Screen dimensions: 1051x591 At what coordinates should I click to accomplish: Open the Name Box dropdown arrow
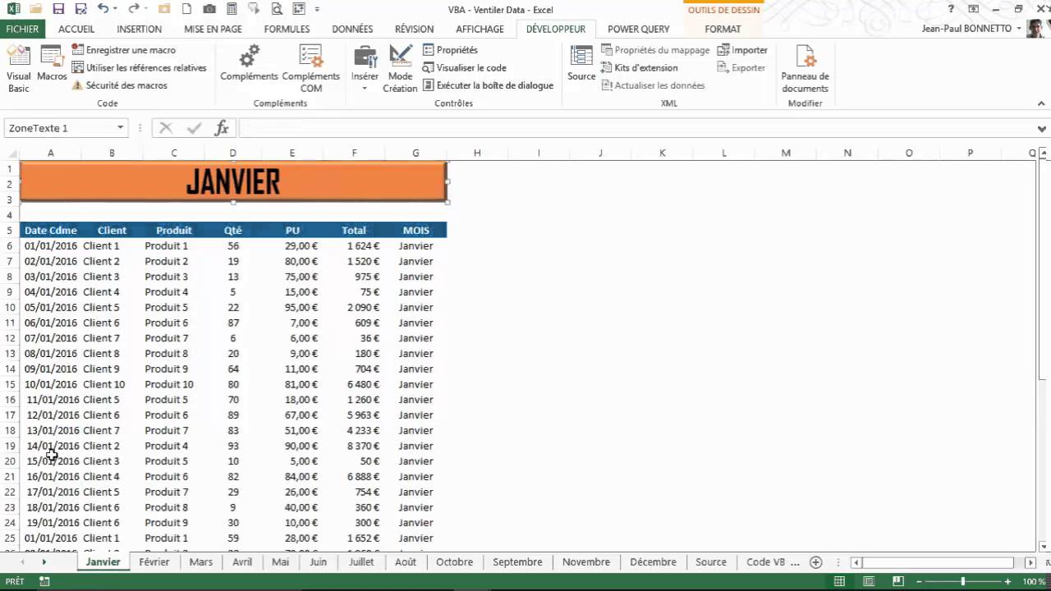click(x=120, y=128)
